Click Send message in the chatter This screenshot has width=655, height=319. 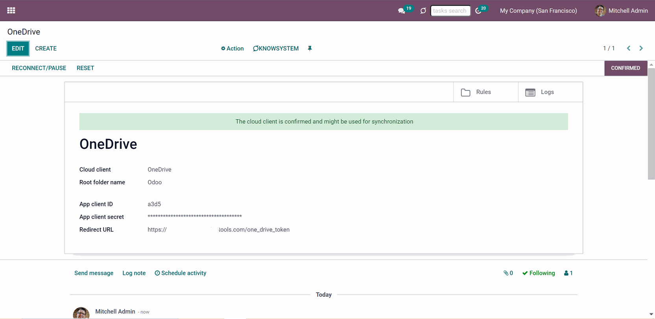94,273
